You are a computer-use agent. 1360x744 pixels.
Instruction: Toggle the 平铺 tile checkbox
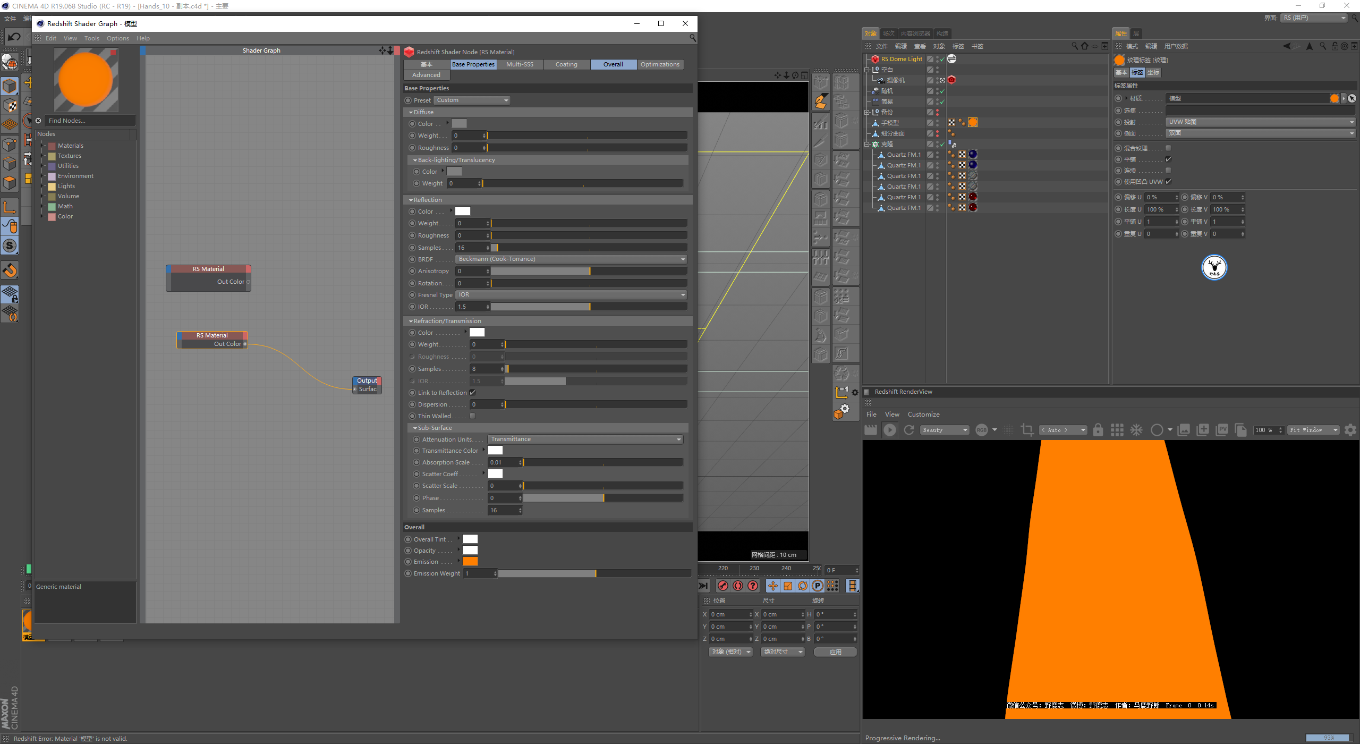click(x=1168, y=159)
